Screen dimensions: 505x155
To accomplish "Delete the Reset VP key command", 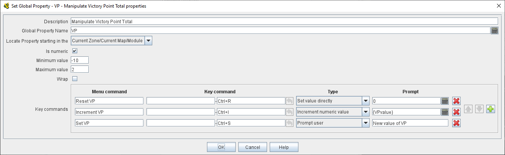I will point(456,101).
